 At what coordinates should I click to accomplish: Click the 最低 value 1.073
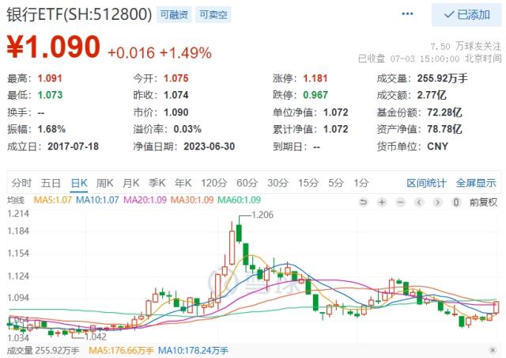pyautogui.click(x=50, y=95)
